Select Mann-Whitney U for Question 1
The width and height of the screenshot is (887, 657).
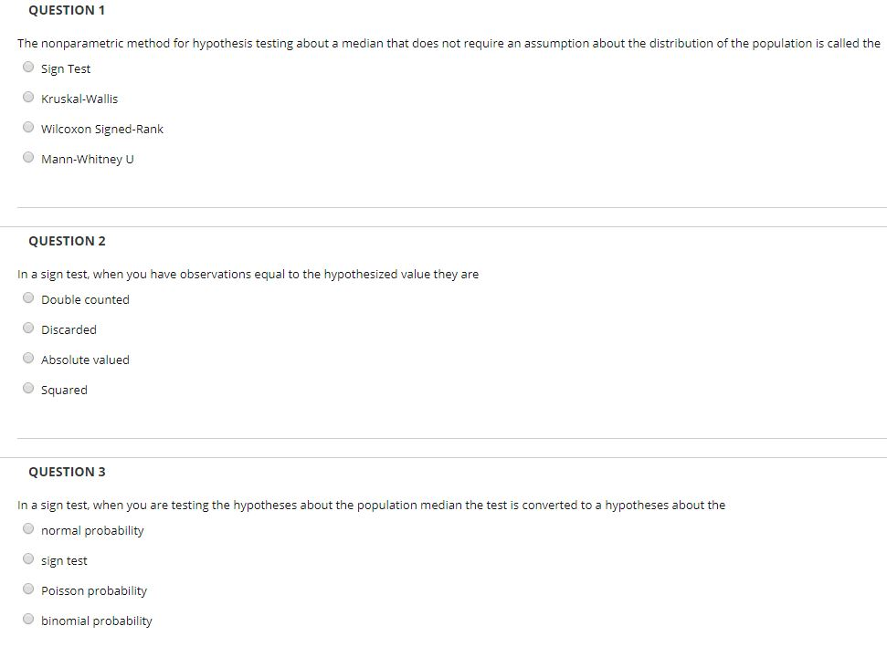[28, 156]
